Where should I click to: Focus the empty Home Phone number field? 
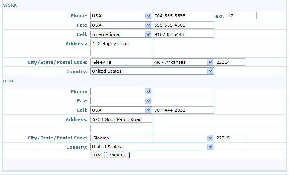(183, 92)
